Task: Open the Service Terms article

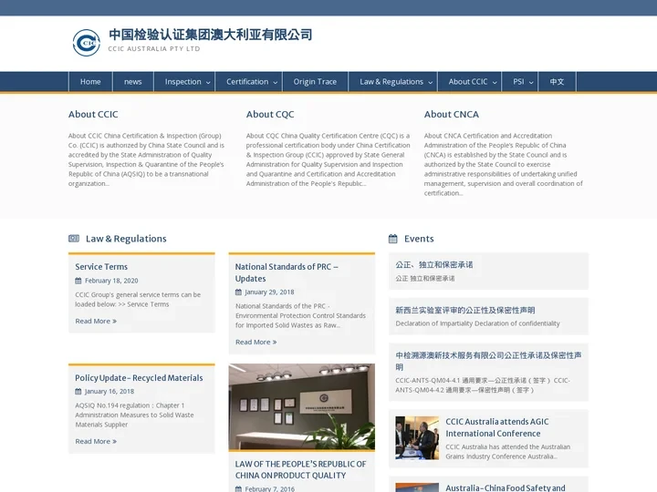Action: (x=101, y=266)
